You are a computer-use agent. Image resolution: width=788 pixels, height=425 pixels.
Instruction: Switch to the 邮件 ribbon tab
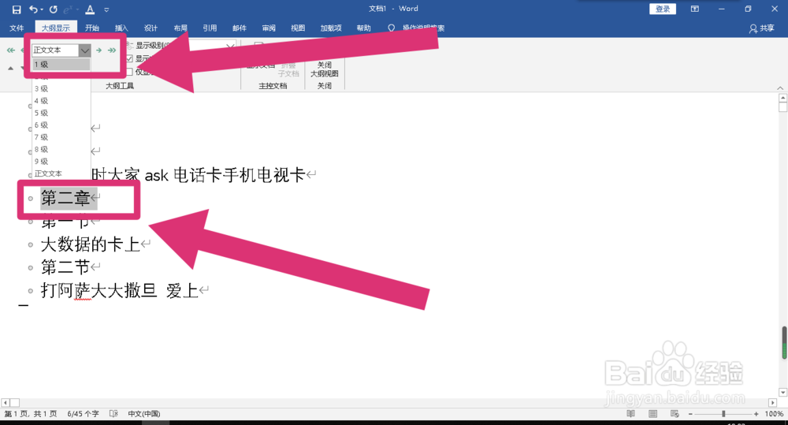[x=240, y=28]
